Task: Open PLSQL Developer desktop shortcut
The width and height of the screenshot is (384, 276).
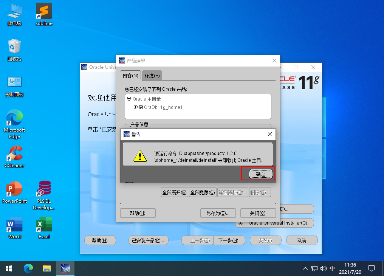Action: pos(44,195)
